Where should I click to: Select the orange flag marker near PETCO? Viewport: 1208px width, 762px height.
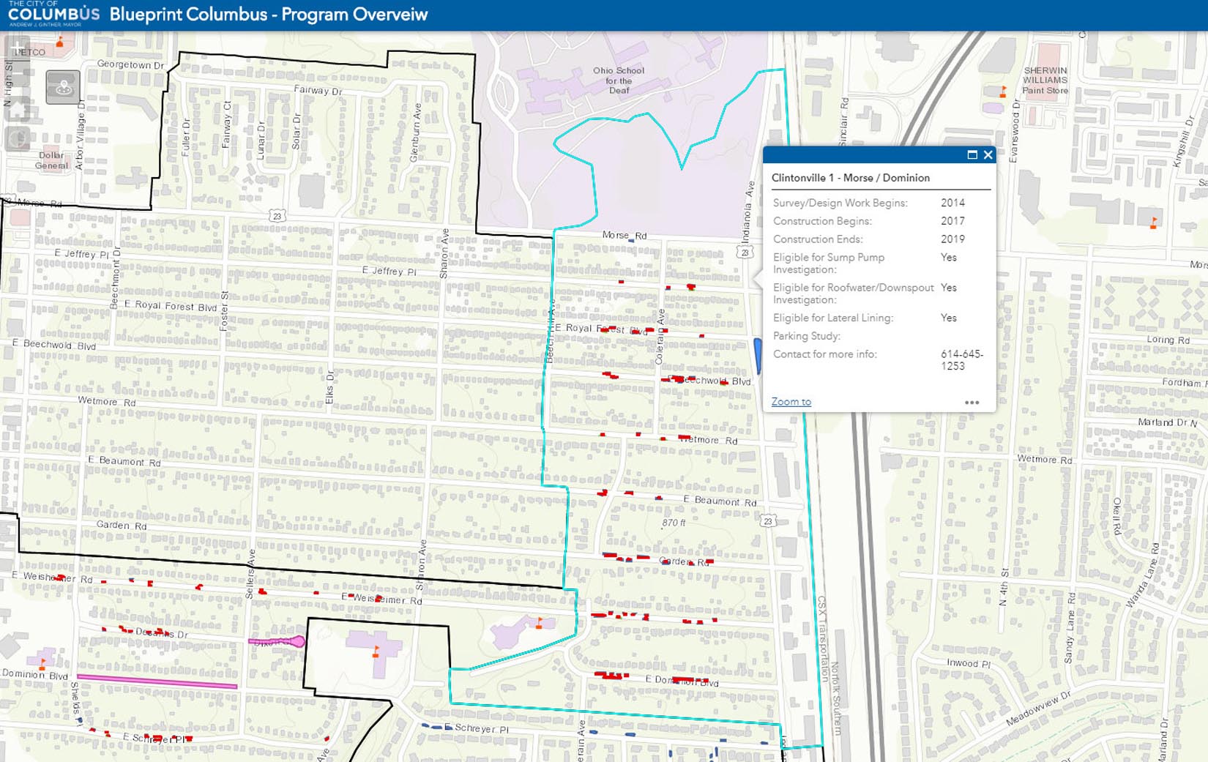[x=60, y=42]
